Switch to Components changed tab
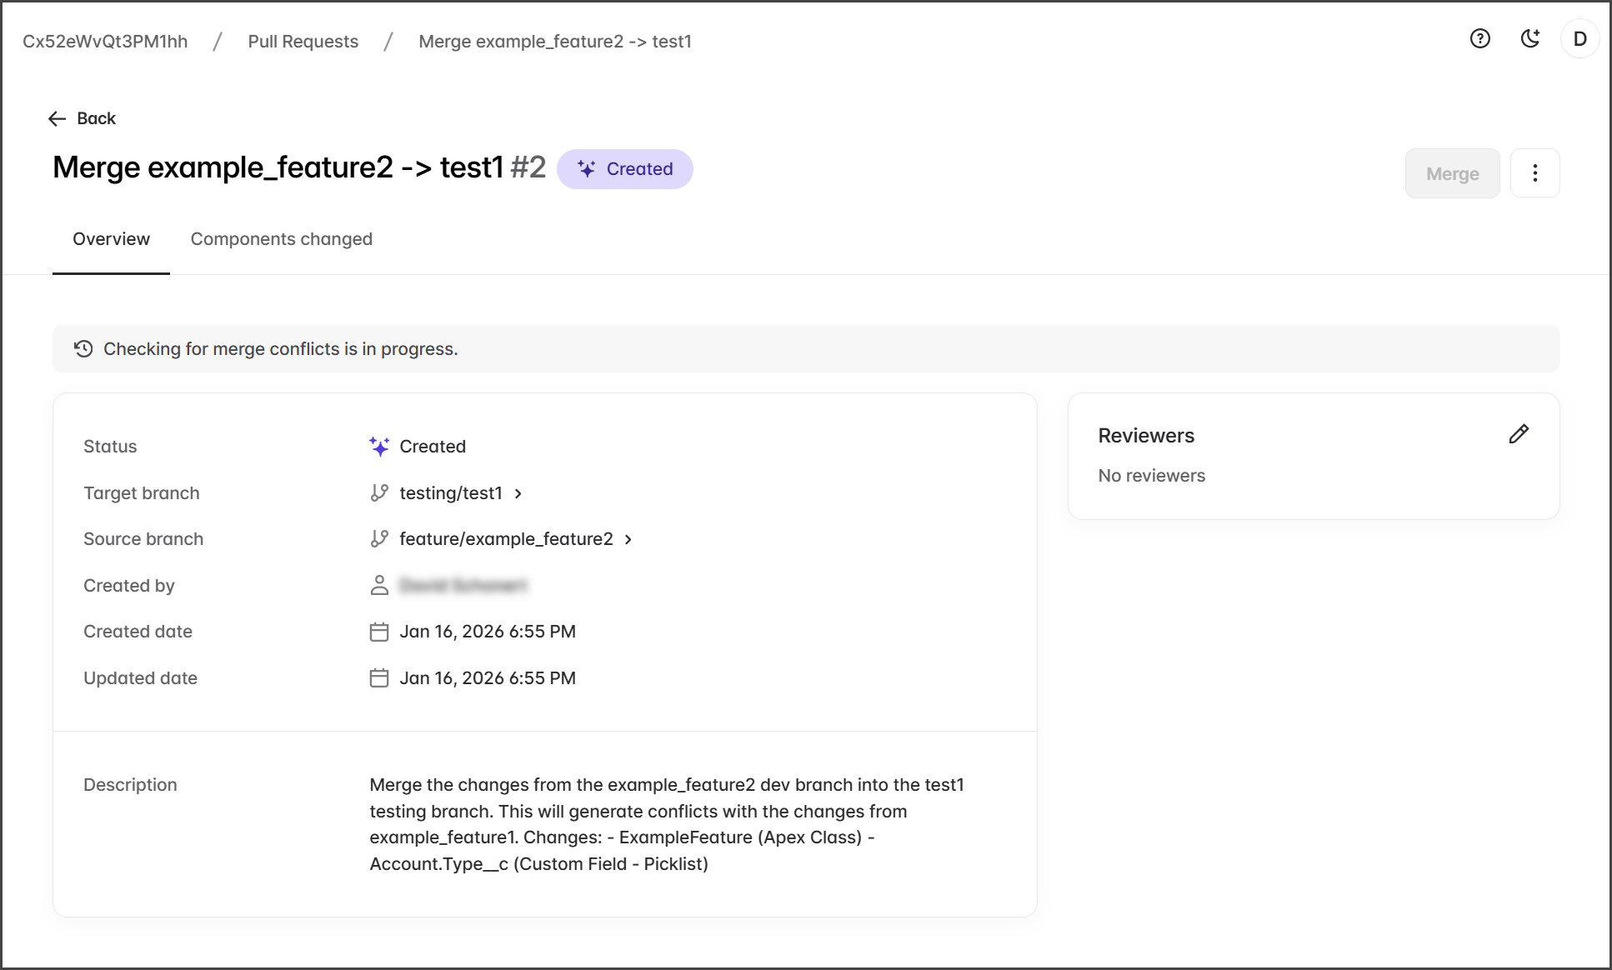This screenshot has height=970, width=1612. [x=281, y=239]
